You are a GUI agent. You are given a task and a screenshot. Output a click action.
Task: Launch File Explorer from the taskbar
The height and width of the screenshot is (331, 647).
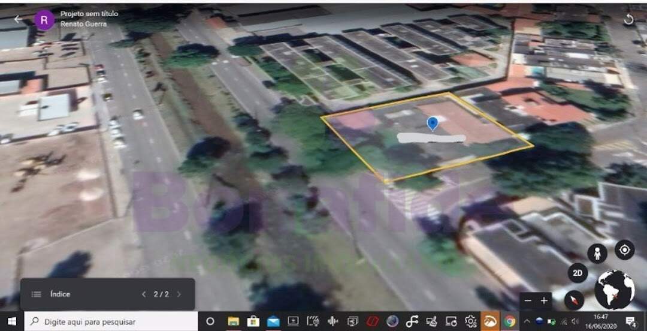[x=234, y=321]
